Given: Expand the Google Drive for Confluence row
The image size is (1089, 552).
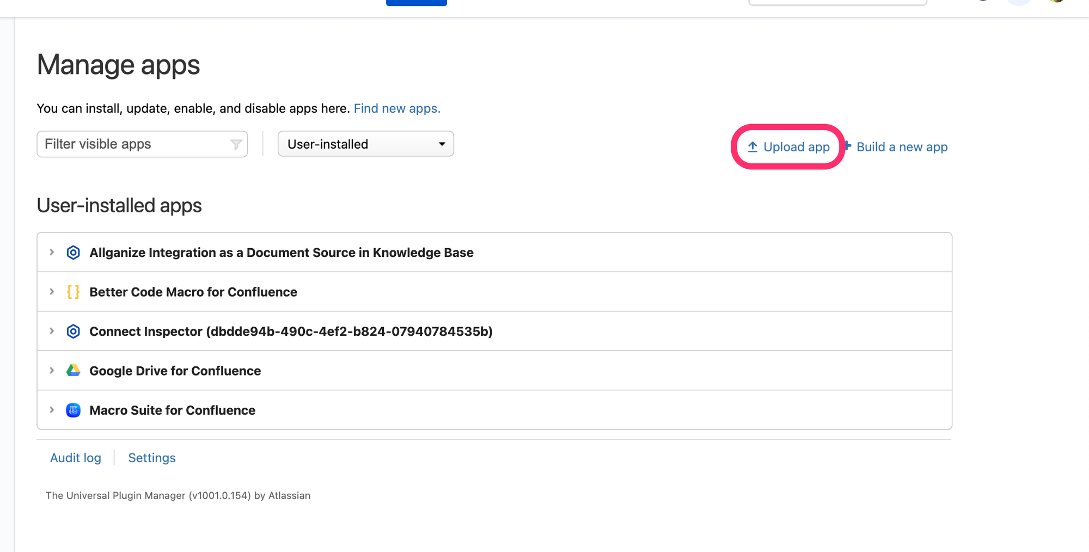Looking at the screenshot, I should point(52,371).
